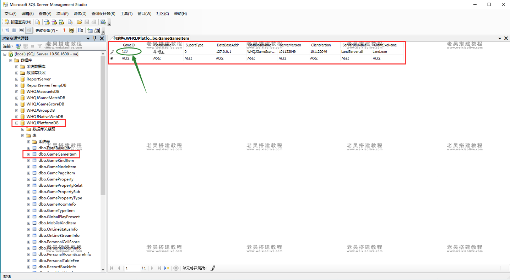Click the Object Explorer vertical scrollbar

103,142
